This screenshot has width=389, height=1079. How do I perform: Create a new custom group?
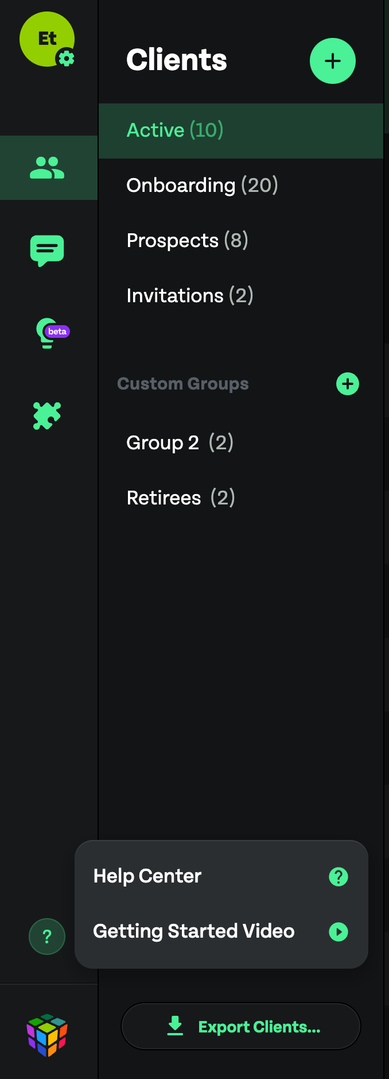[348, 384]
